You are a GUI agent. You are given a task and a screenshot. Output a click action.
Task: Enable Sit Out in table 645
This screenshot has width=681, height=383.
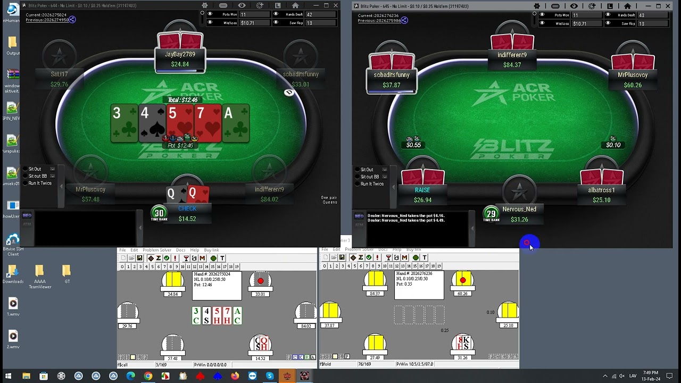357,170
